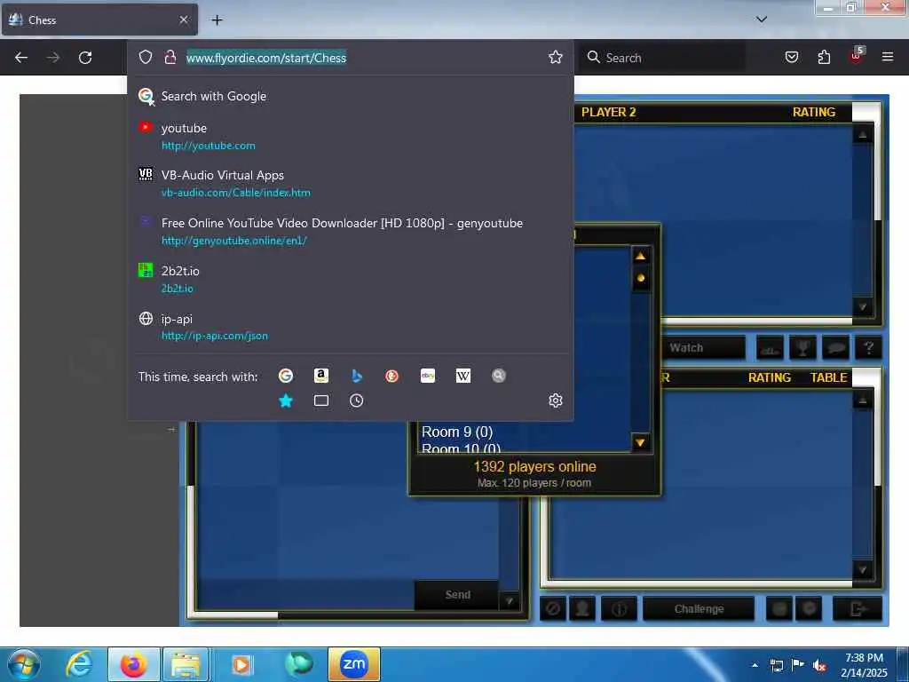Launch Internet Explorer from taskbar
Screen dimensions: 909x682
(x=78, y=664)
